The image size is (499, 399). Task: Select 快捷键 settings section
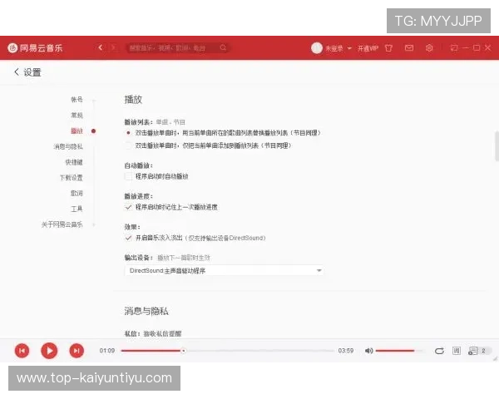(74, 162)
